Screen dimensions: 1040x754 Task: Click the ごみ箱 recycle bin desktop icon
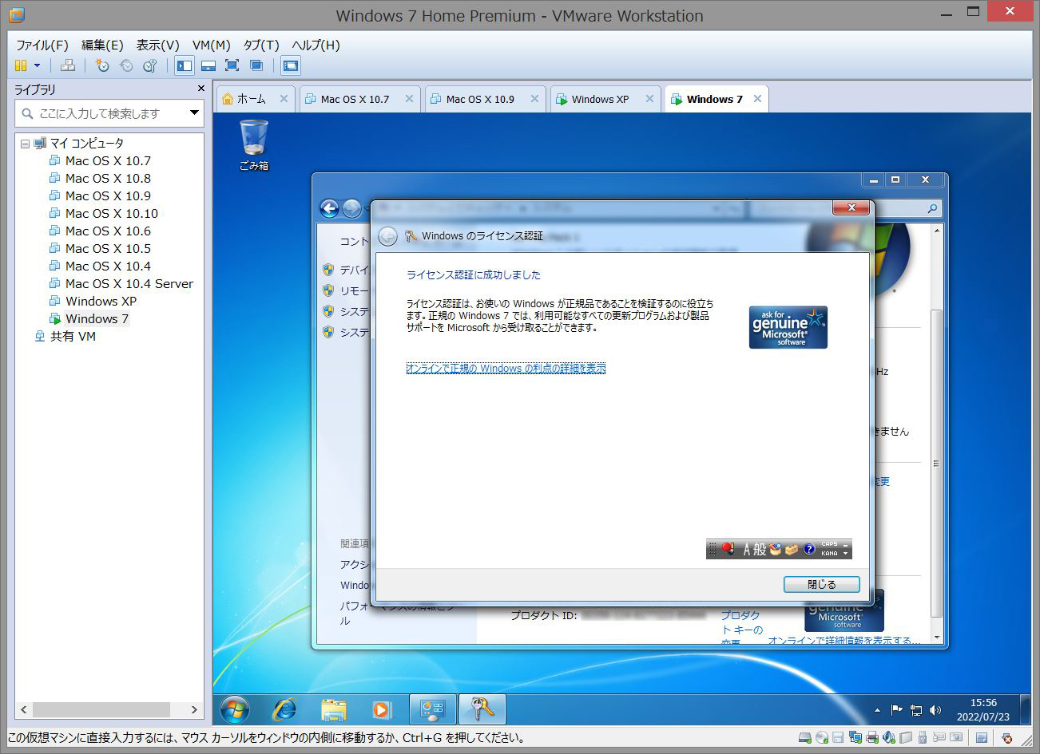point(254,145)
